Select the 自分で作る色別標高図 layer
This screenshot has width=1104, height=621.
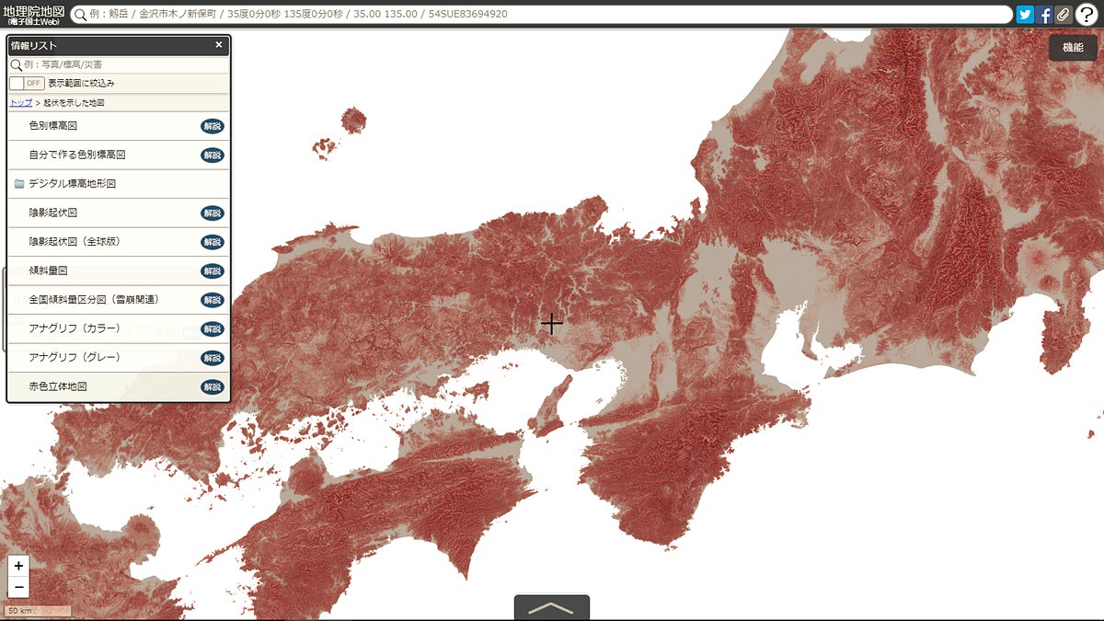point(119,155)
